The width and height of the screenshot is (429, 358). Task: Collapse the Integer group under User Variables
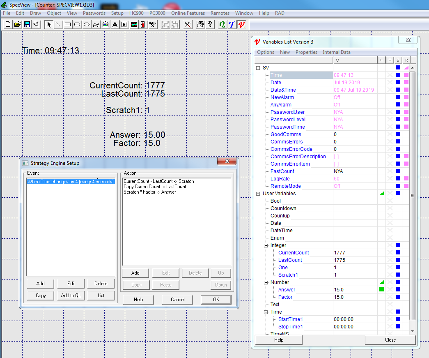click(x=266, y=245)
